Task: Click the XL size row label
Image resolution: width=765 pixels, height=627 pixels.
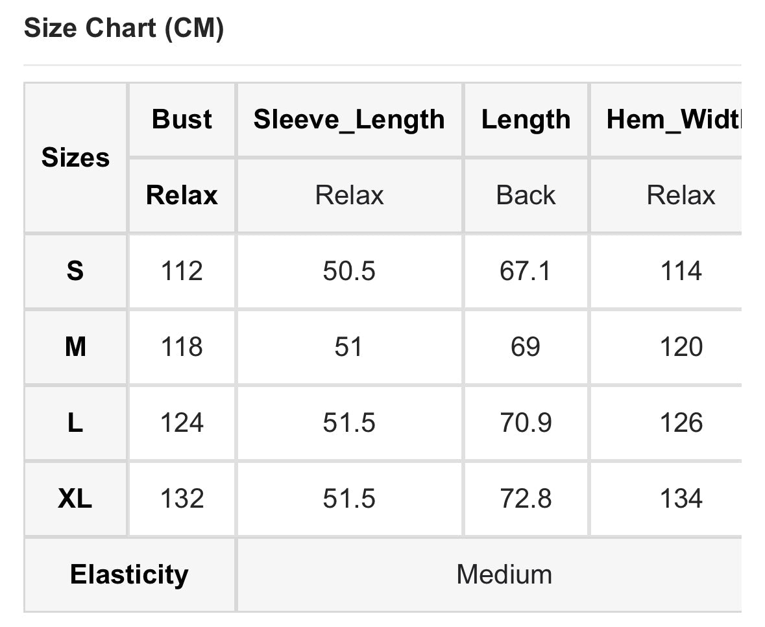Action: coord(75,499)
